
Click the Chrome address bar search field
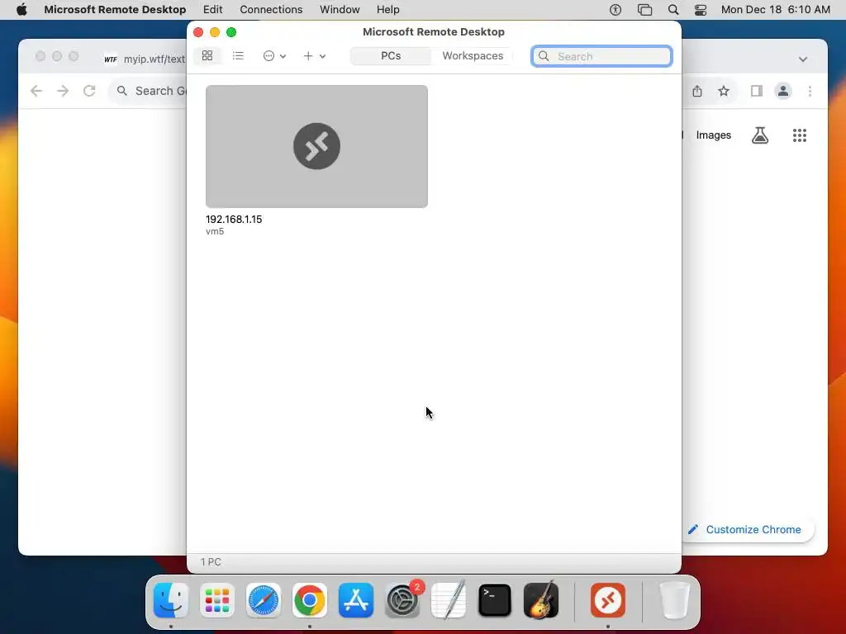(149, 91)
